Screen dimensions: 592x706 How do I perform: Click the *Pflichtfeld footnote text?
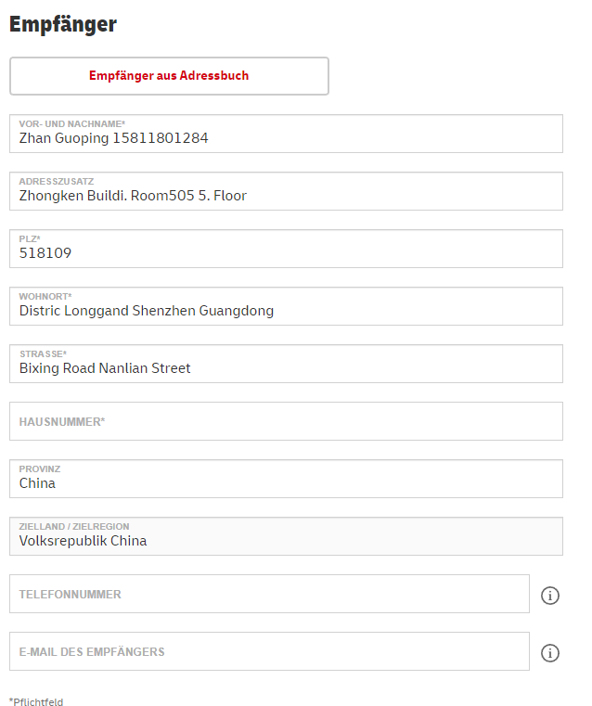click(x=36, y=702)
